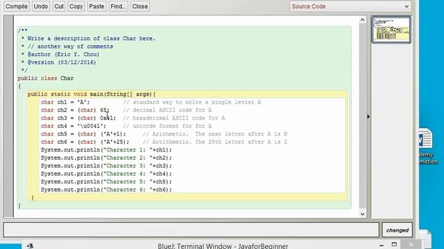Undo the last edit
The height and width of the screenshot is (249, 444).
(x=40, y=6)
